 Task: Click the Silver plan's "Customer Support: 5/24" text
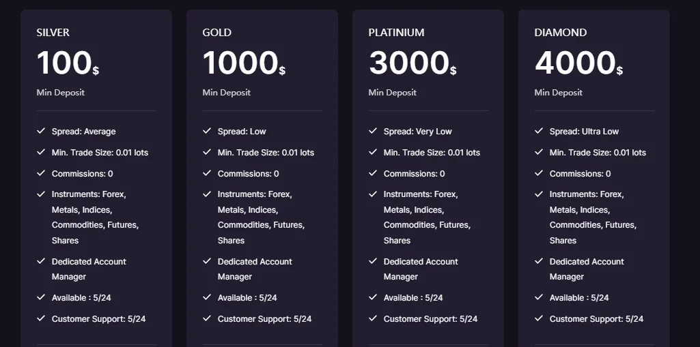point(98,318)
